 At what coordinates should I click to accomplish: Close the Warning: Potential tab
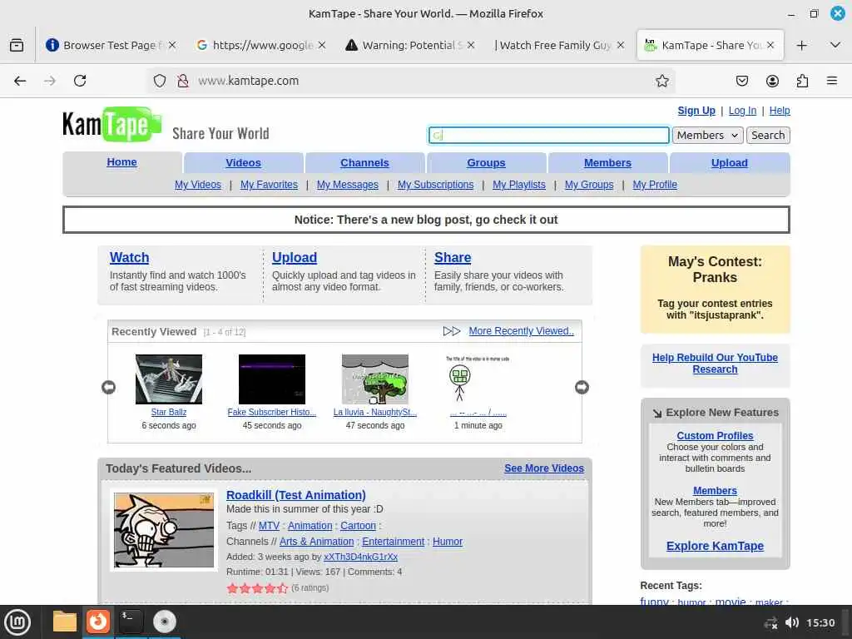[471, 45]
